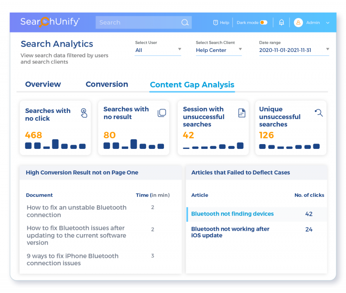This screenshot has height=293, width=346.
Task: Open the Select User dropdown
Action: point(158,50)
